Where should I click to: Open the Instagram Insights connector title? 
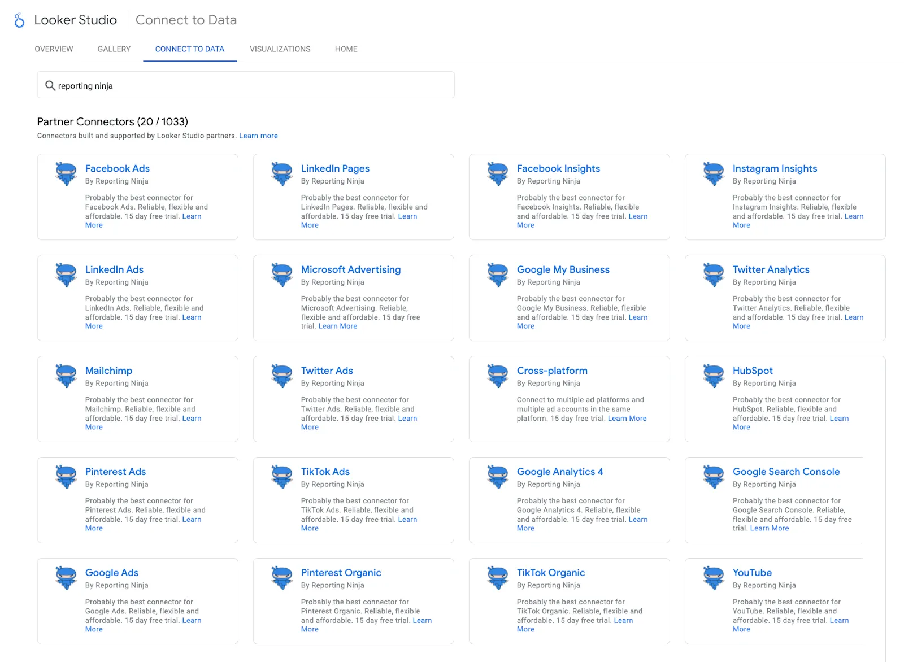(x=775, y=168)
